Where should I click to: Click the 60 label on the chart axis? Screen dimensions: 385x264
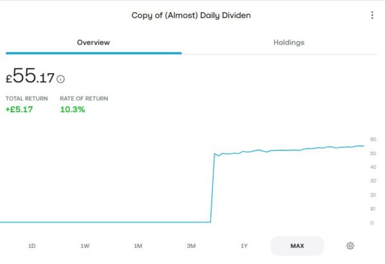tap(373, 139)
